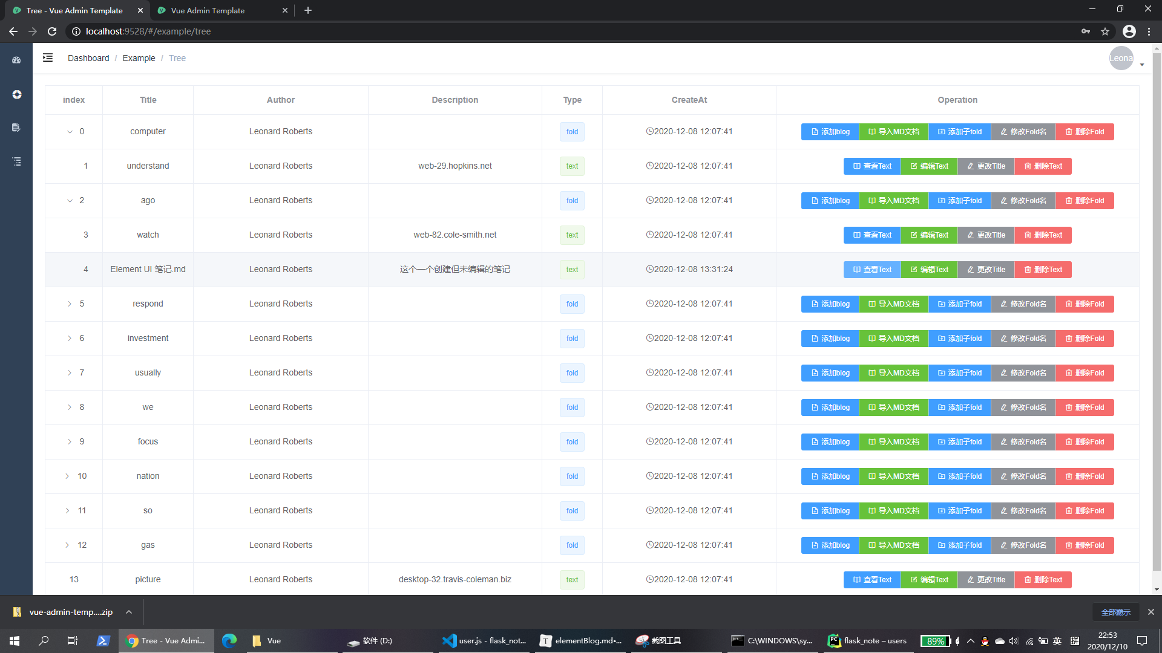Screen dimensions: 1162x653
Task: Click the CreateAt column header
Action: pos(689,100)
